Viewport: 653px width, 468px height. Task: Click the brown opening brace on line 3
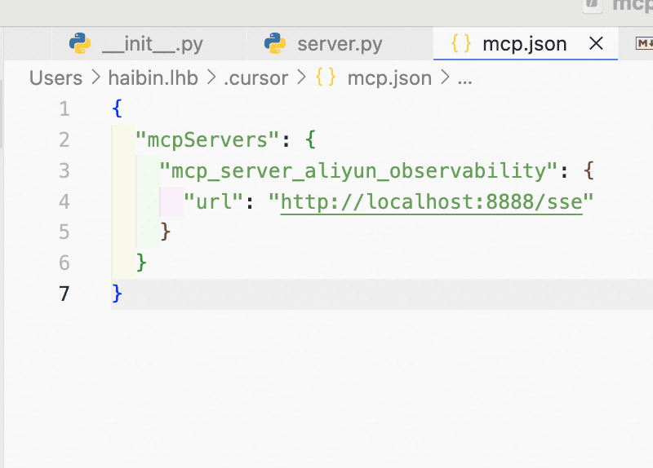click(589, 170)
